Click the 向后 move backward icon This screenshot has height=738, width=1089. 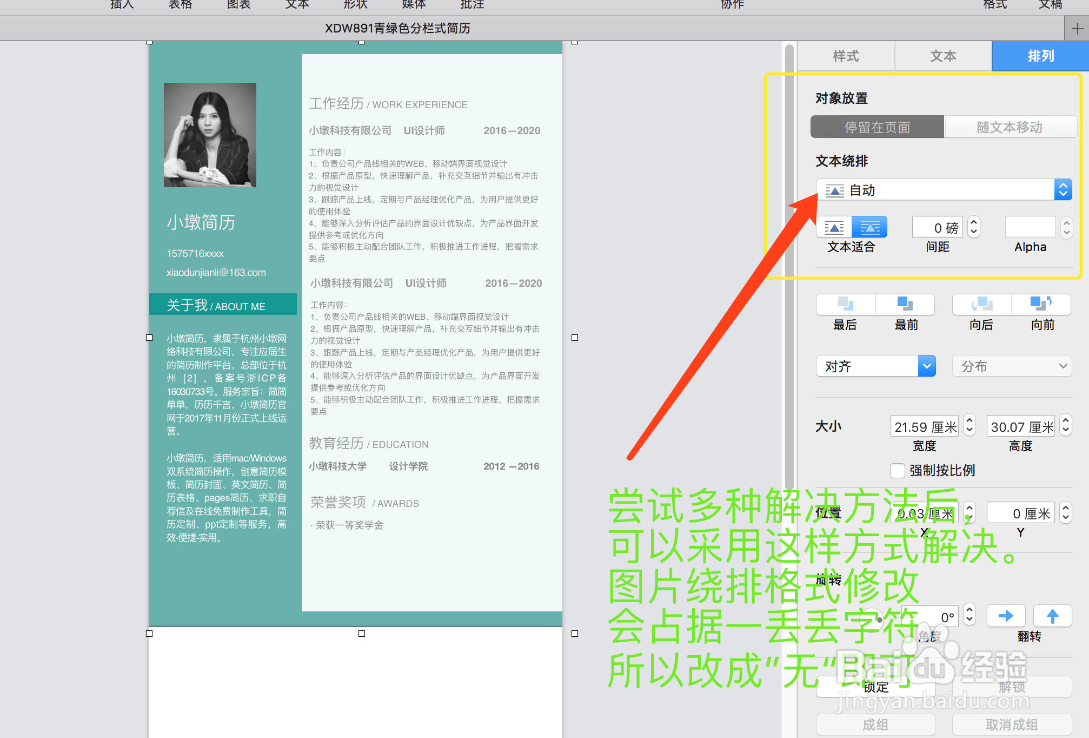(x=981, y=305)
